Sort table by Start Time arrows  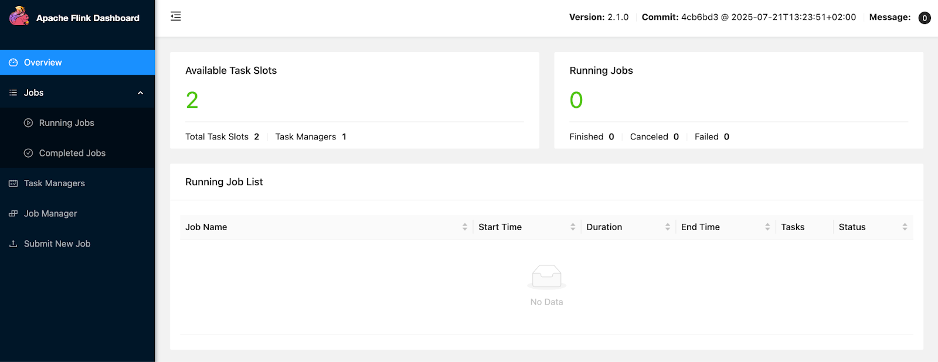tap(573, 227)
